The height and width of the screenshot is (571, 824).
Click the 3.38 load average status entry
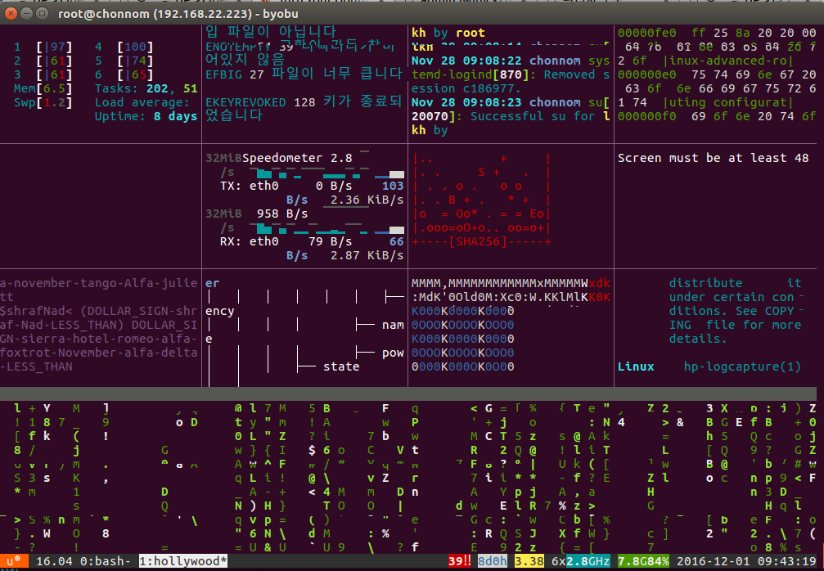coord(529,561)
